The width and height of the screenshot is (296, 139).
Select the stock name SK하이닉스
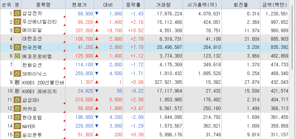pyautogui.click(x=34, y=73)
